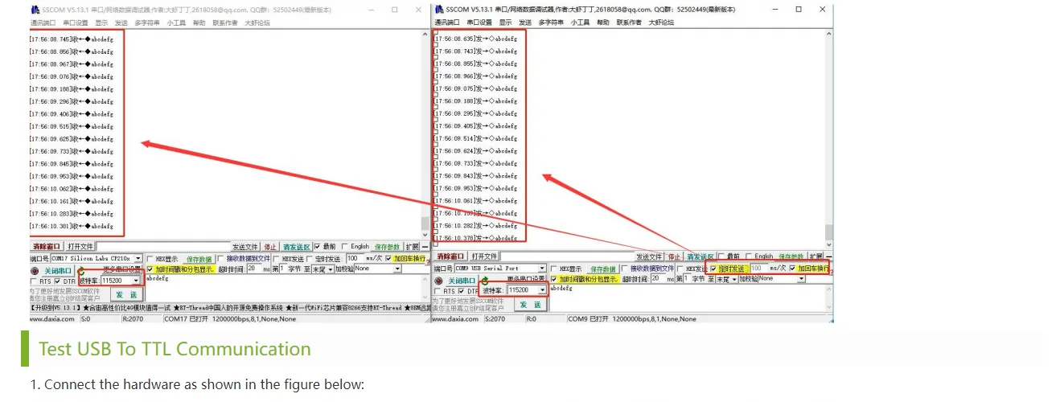Open 帮助 menu in right window
1060x402 pixels.
click(x=603, y=23)
